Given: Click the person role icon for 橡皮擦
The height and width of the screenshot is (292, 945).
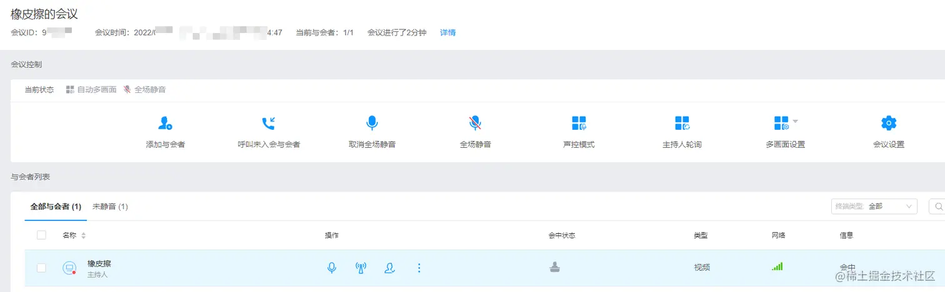Looking at the screenshot, I should click(x=390, y=268).
